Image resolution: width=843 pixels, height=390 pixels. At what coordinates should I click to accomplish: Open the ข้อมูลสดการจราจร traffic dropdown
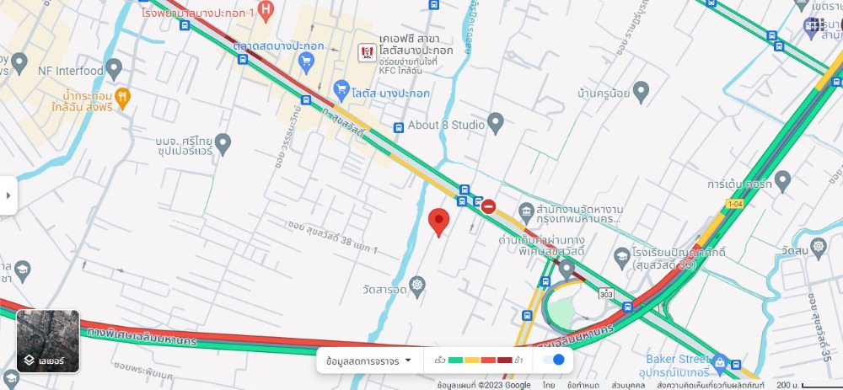(x=369, y=361)
